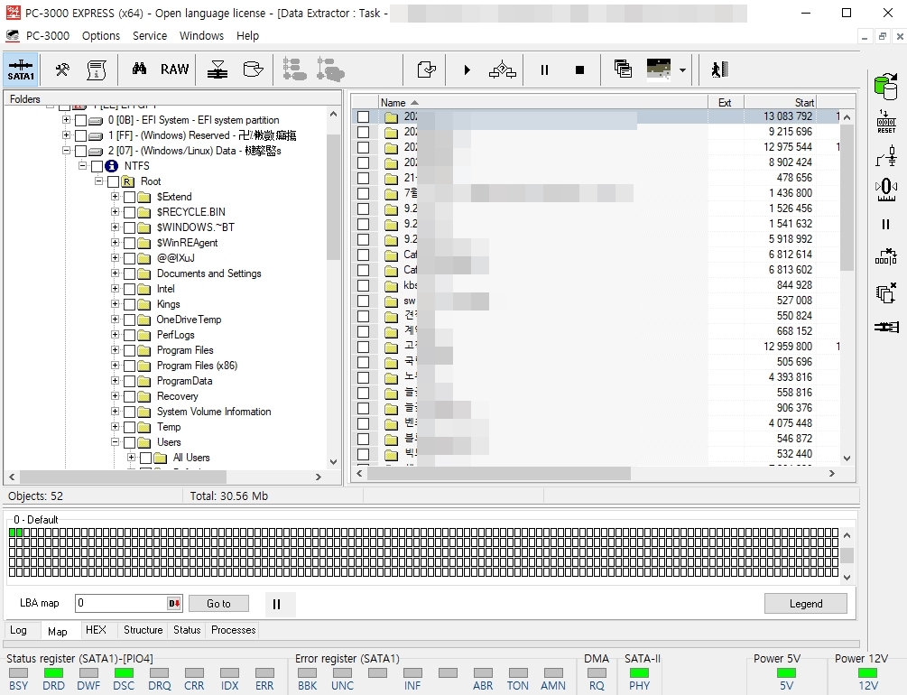Image resolution: width=907 pixels, height=695 pixels.
Task: Click into the LBA map input field
Action: click(x=122, y=603)
